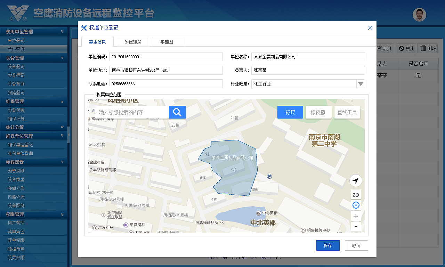The height and width of the screenshot is (267, 445).
Task: Switch to the 附属建筑 tab
Action: pyautogui.click(x=132, y=41)
